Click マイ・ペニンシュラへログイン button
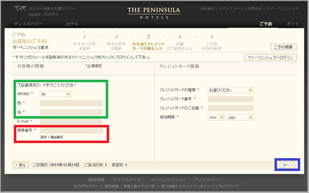The image size is (309, 193). (x=270, y=57)
